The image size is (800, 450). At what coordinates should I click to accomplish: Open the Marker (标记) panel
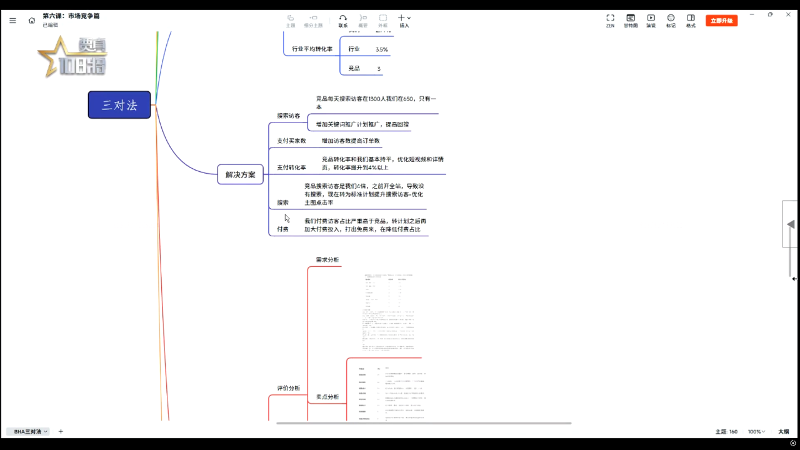(671, 21)
